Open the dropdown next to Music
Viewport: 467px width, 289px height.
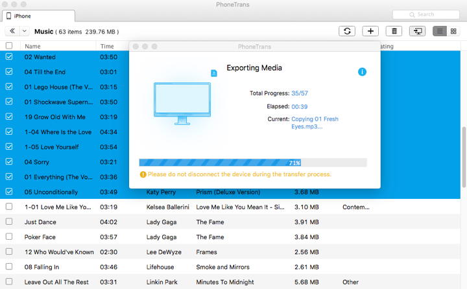pos(25,31)
